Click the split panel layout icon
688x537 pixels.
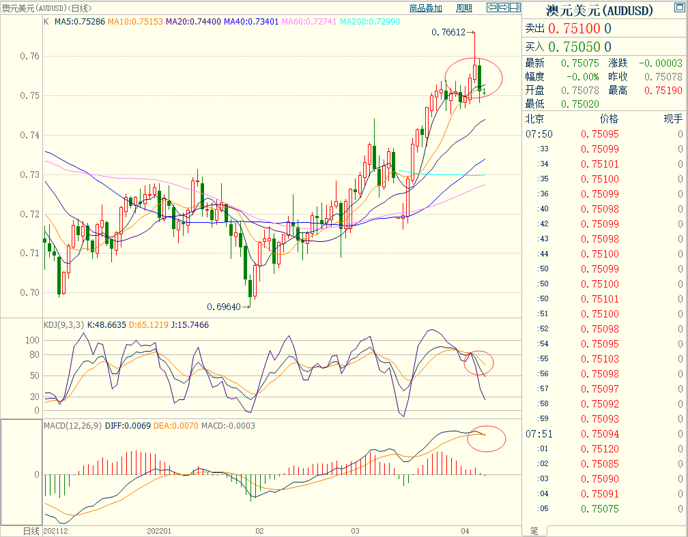515,8
